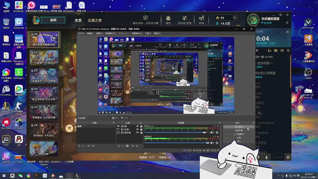This screenshot has width=318, height=179.
Task: Pop out the OBS audio mixer dock
Action: pos(220,123)
